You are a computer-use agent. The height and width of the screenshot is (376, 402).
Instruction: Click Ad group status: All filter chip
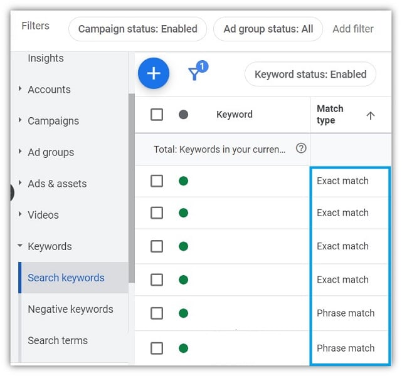pos(268,29)
